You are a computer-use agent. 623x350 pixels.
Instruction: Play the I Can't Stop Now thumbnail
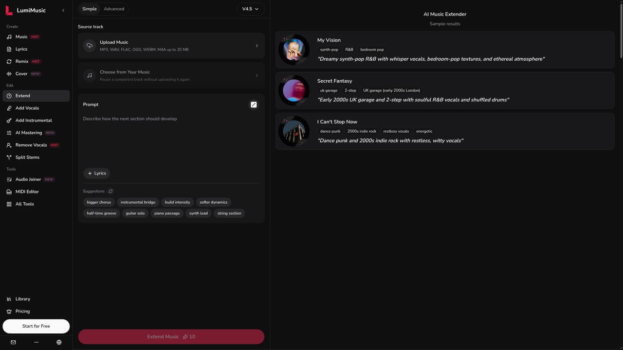[294, 131]
